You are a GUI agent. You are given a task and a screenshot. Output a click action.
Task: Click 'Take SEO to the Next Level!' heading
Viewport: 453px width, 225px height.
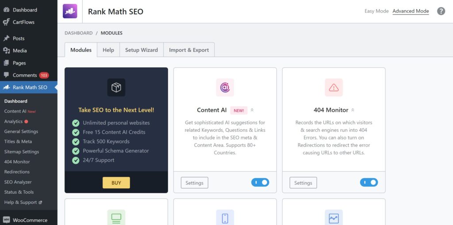(x=116, y=110)
